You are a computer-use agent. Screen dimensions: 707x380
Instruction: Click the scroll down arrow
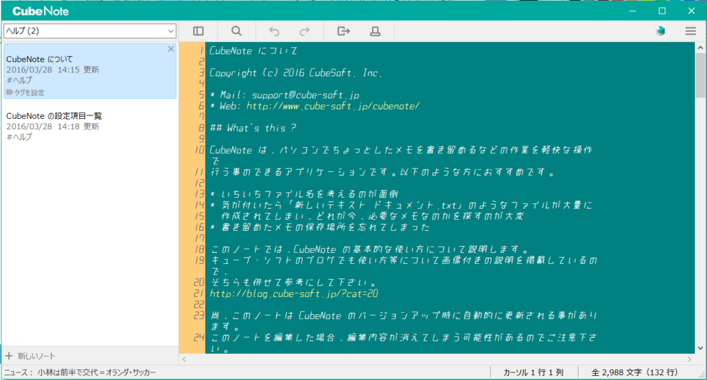click(700, 348)
